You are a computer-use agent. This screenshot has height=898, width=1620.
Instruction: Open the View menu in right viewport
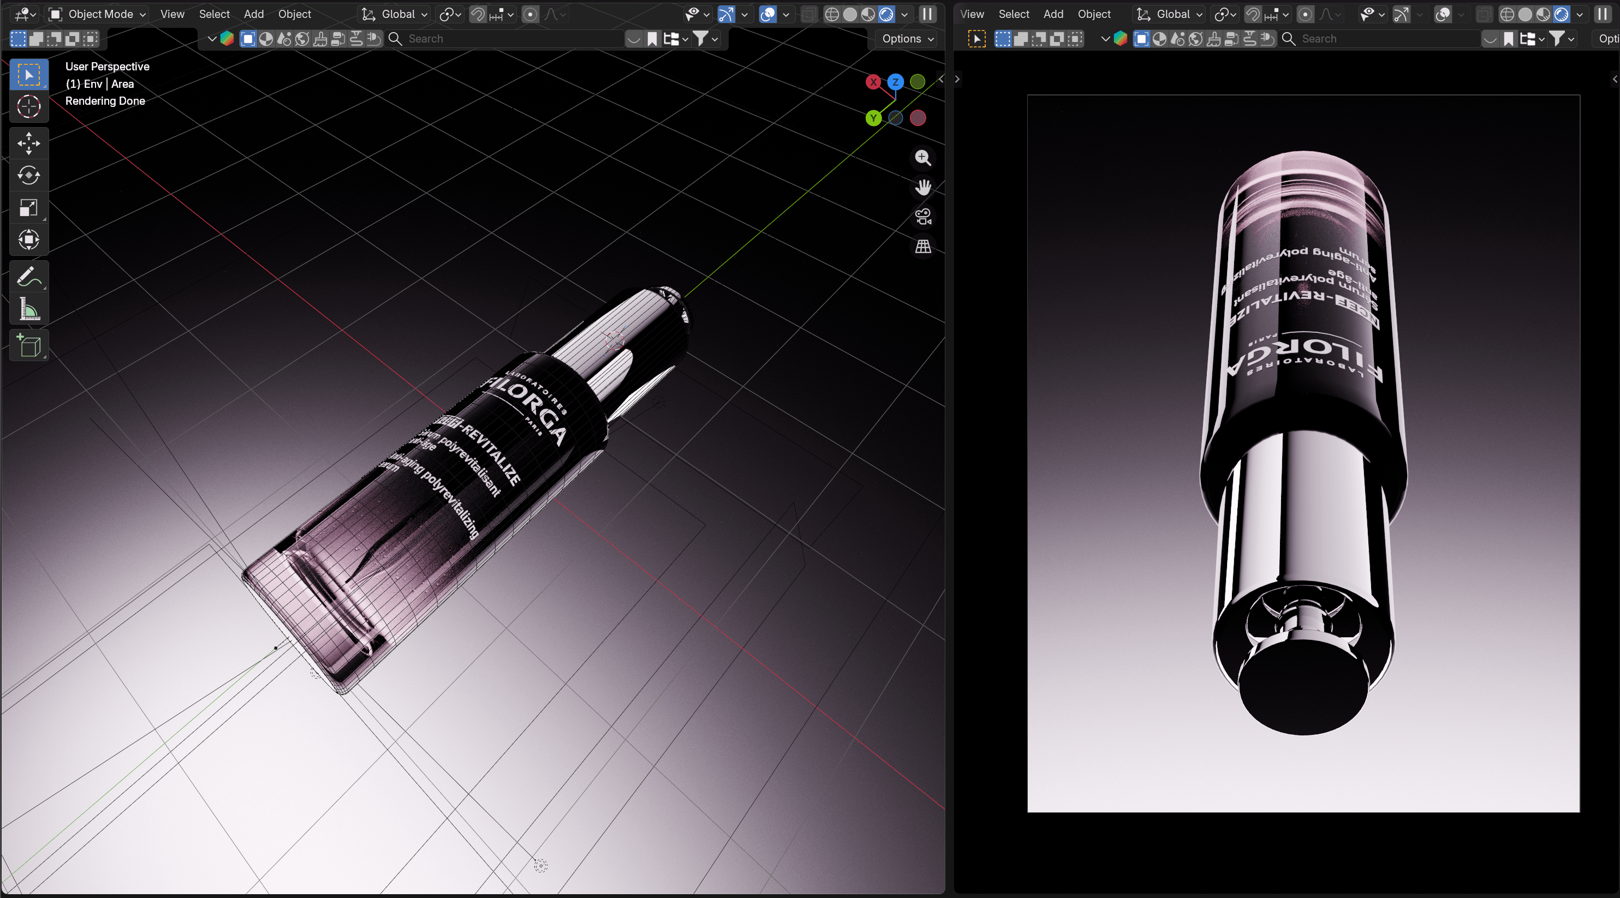point(972,14)
